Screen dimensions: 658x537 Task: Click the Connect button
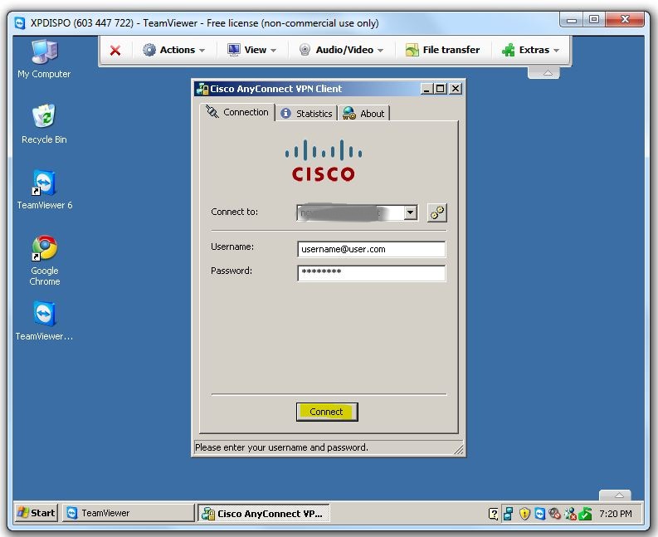click(x=326, y=412)
